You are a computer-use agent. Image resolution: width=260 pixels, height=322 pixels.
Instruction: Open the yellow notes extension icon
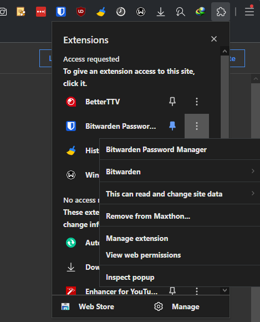(x=21, y=12)
